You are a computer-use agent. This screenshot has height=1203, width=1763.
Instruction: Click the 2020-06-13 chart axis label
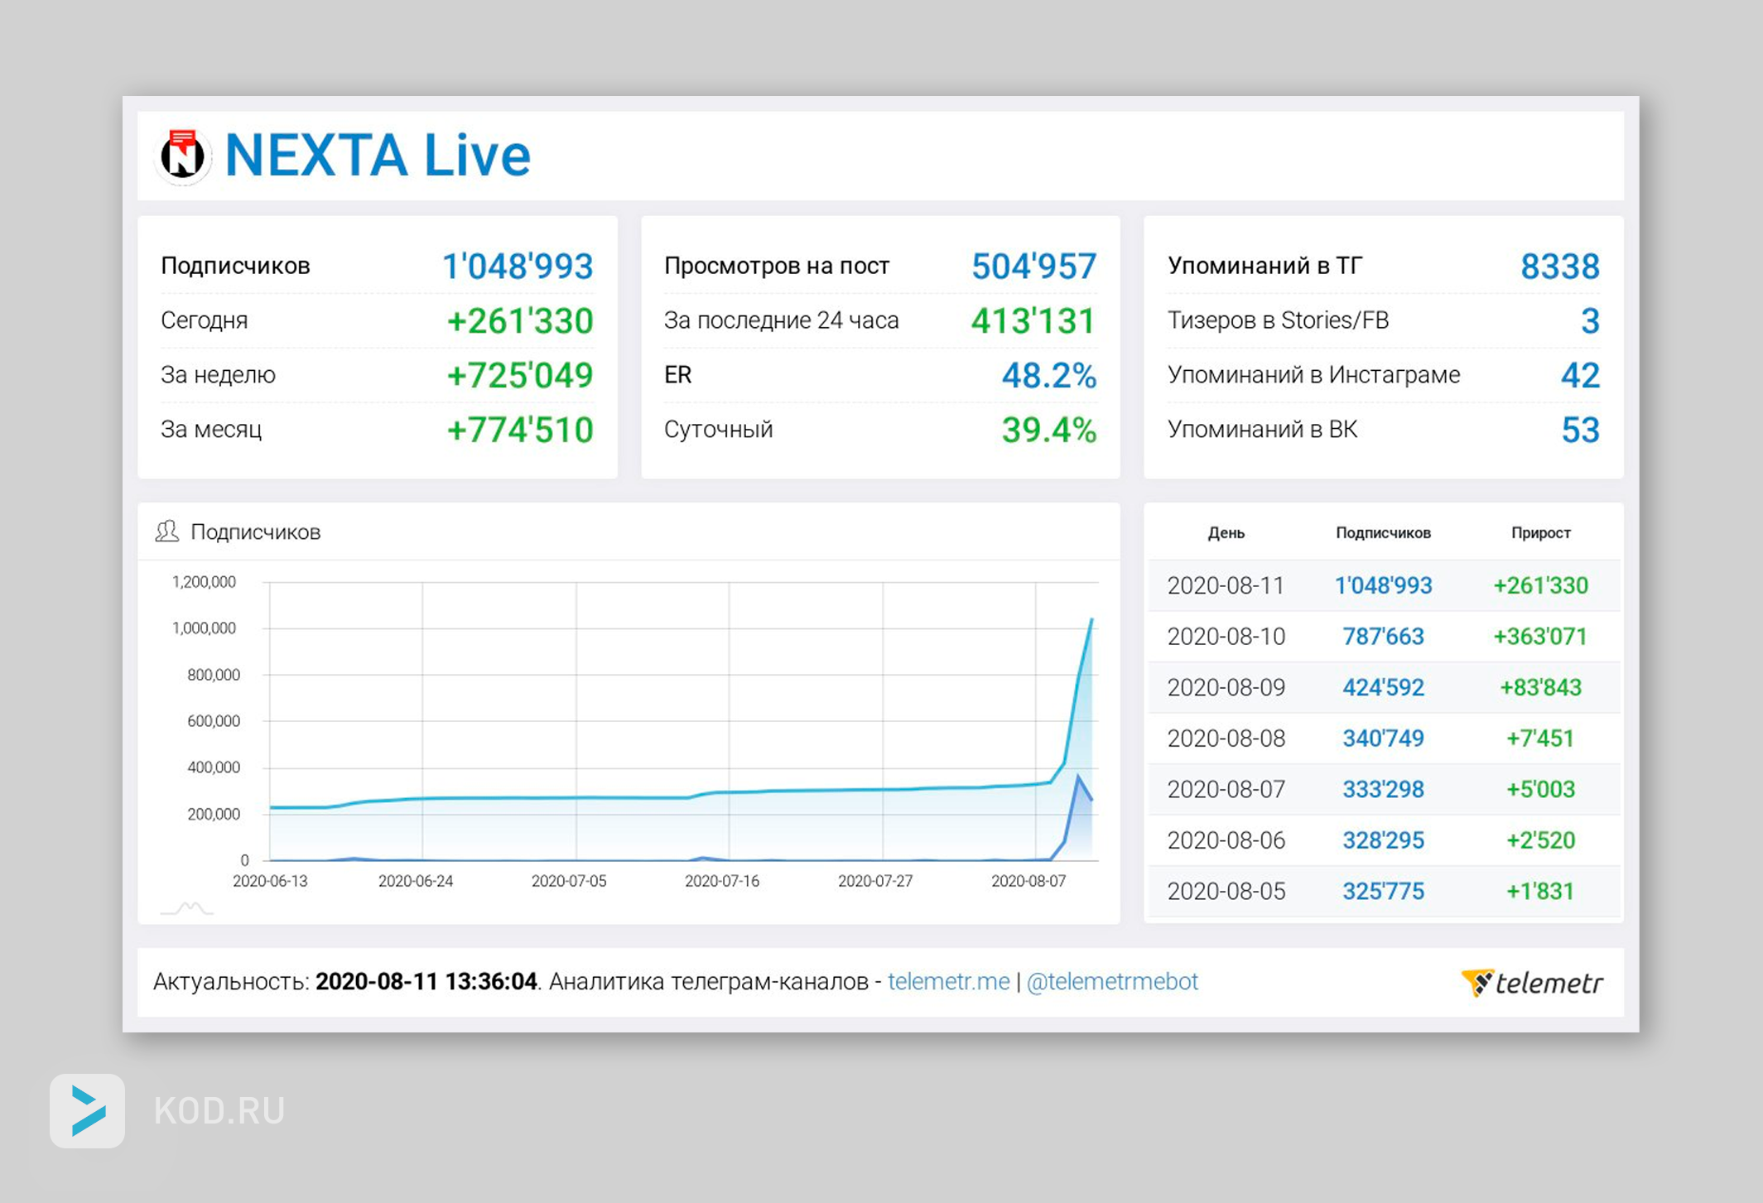(x=270, y=881)
